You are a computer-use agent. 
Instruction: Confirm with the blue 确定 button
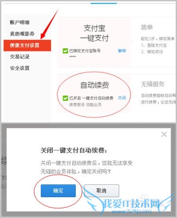tap(58, 191)
